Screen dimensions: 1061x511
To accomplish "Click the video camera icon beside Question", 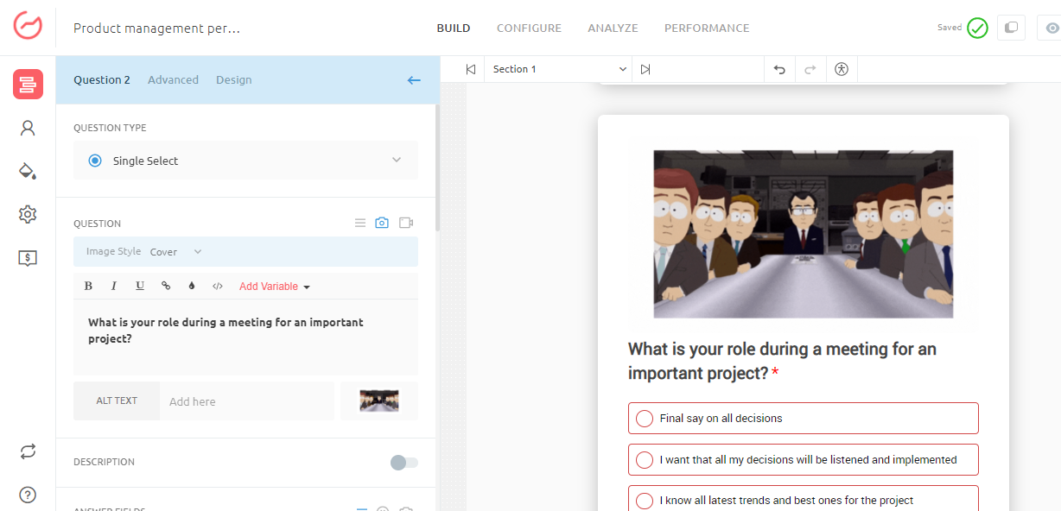I will point(406,223).
